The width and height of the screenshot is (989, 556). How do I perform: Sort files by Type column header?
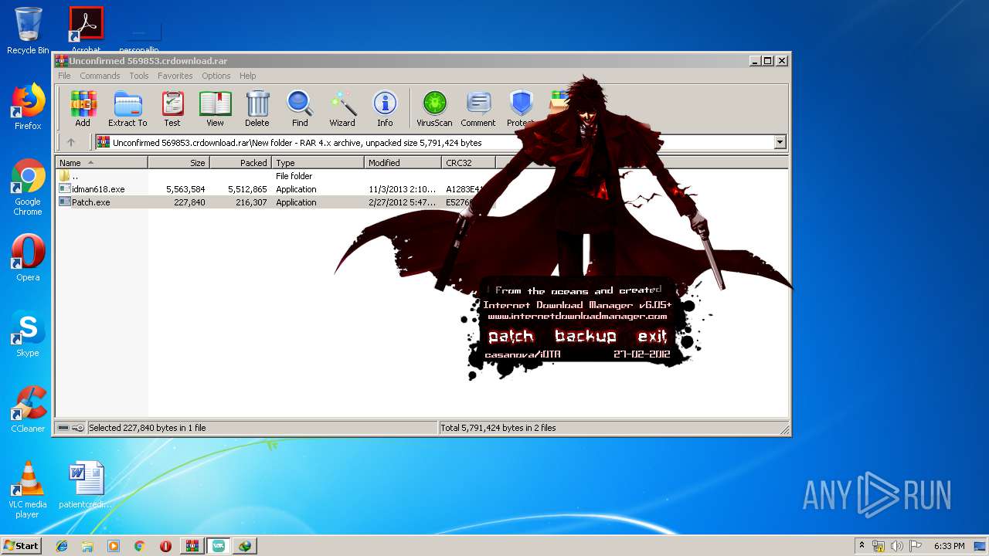coord(318,163)
